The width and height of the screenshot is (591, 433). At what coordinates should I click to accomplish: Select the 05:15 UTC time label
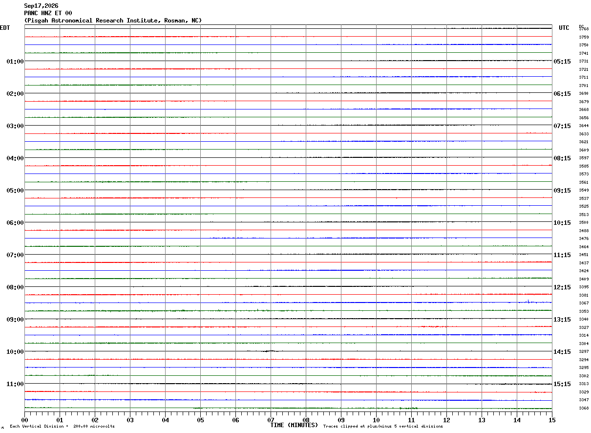562,62
